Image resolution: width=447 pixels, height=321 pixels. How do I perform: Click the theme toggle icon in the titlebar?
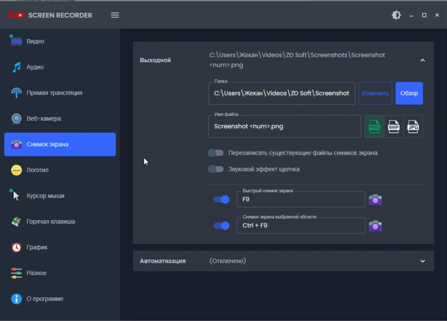(x=396, y=15)
